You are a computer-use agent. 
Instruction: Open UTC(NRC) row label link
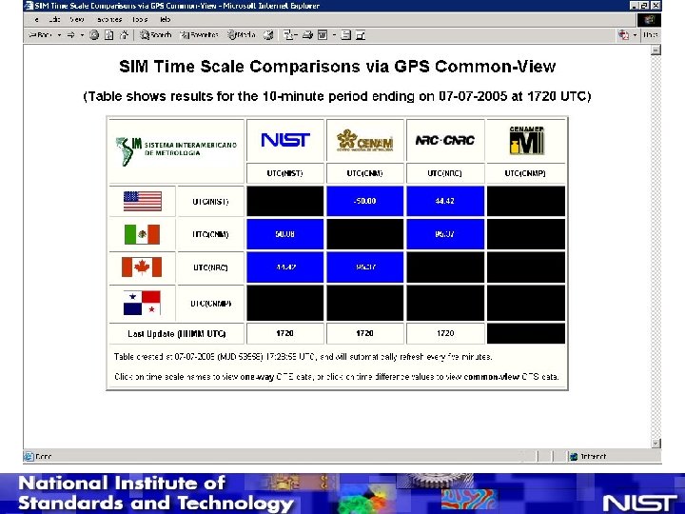(x=210, y=267)
